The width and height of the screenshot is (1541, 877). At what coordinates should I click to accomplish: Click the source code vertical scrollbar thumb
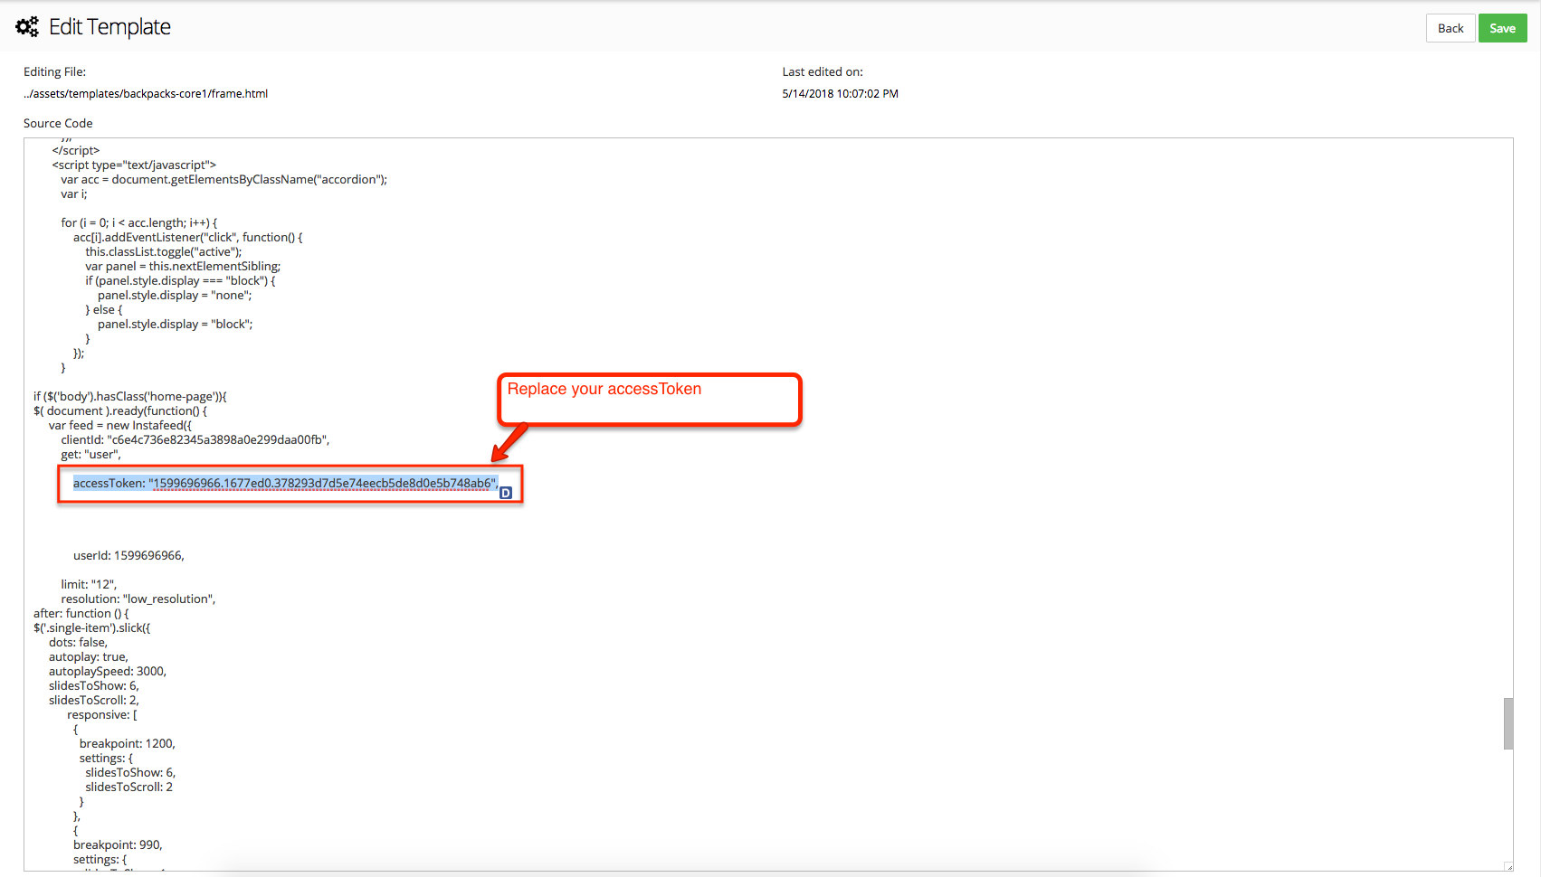pyautogui.click(x=1508, y=723)
